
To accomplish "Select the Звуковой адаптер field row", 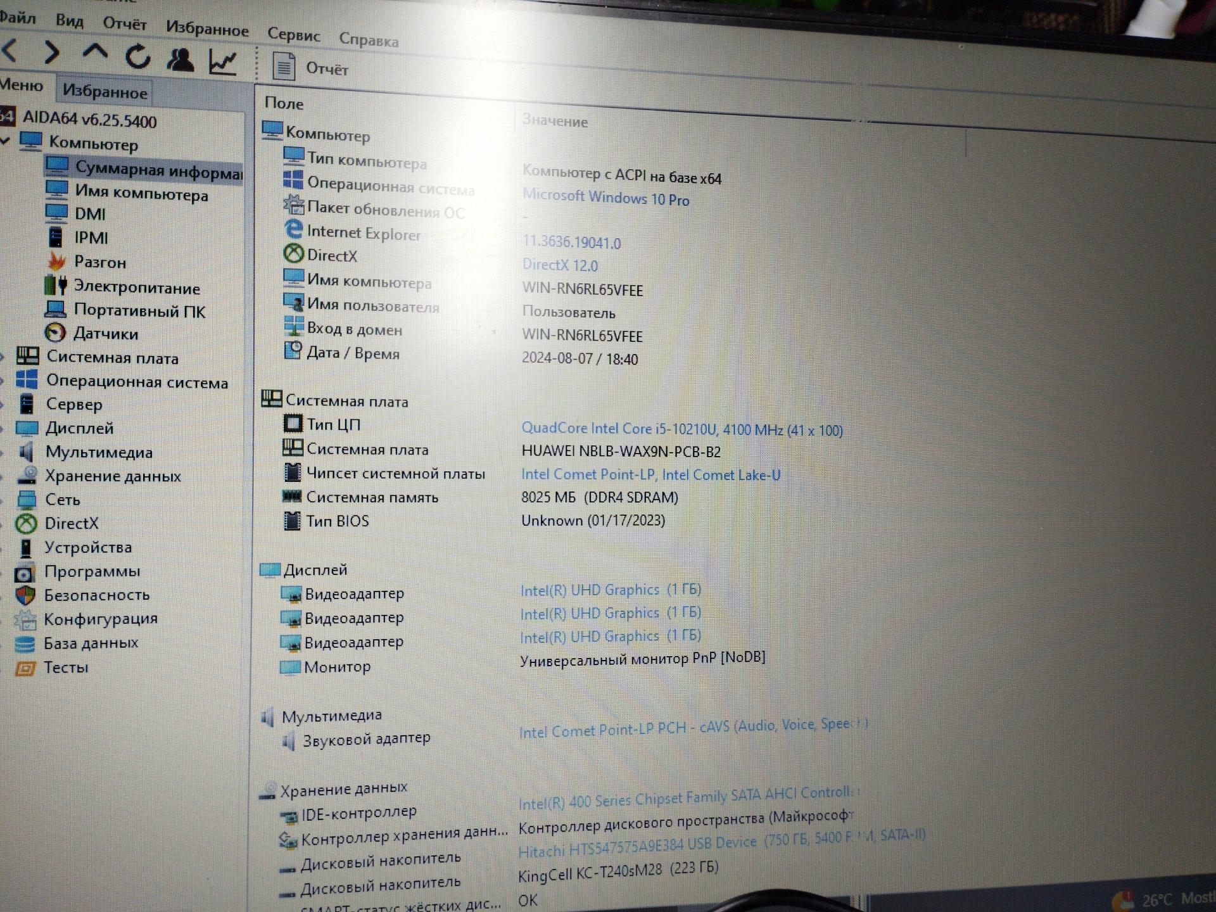I will (355, 739).
